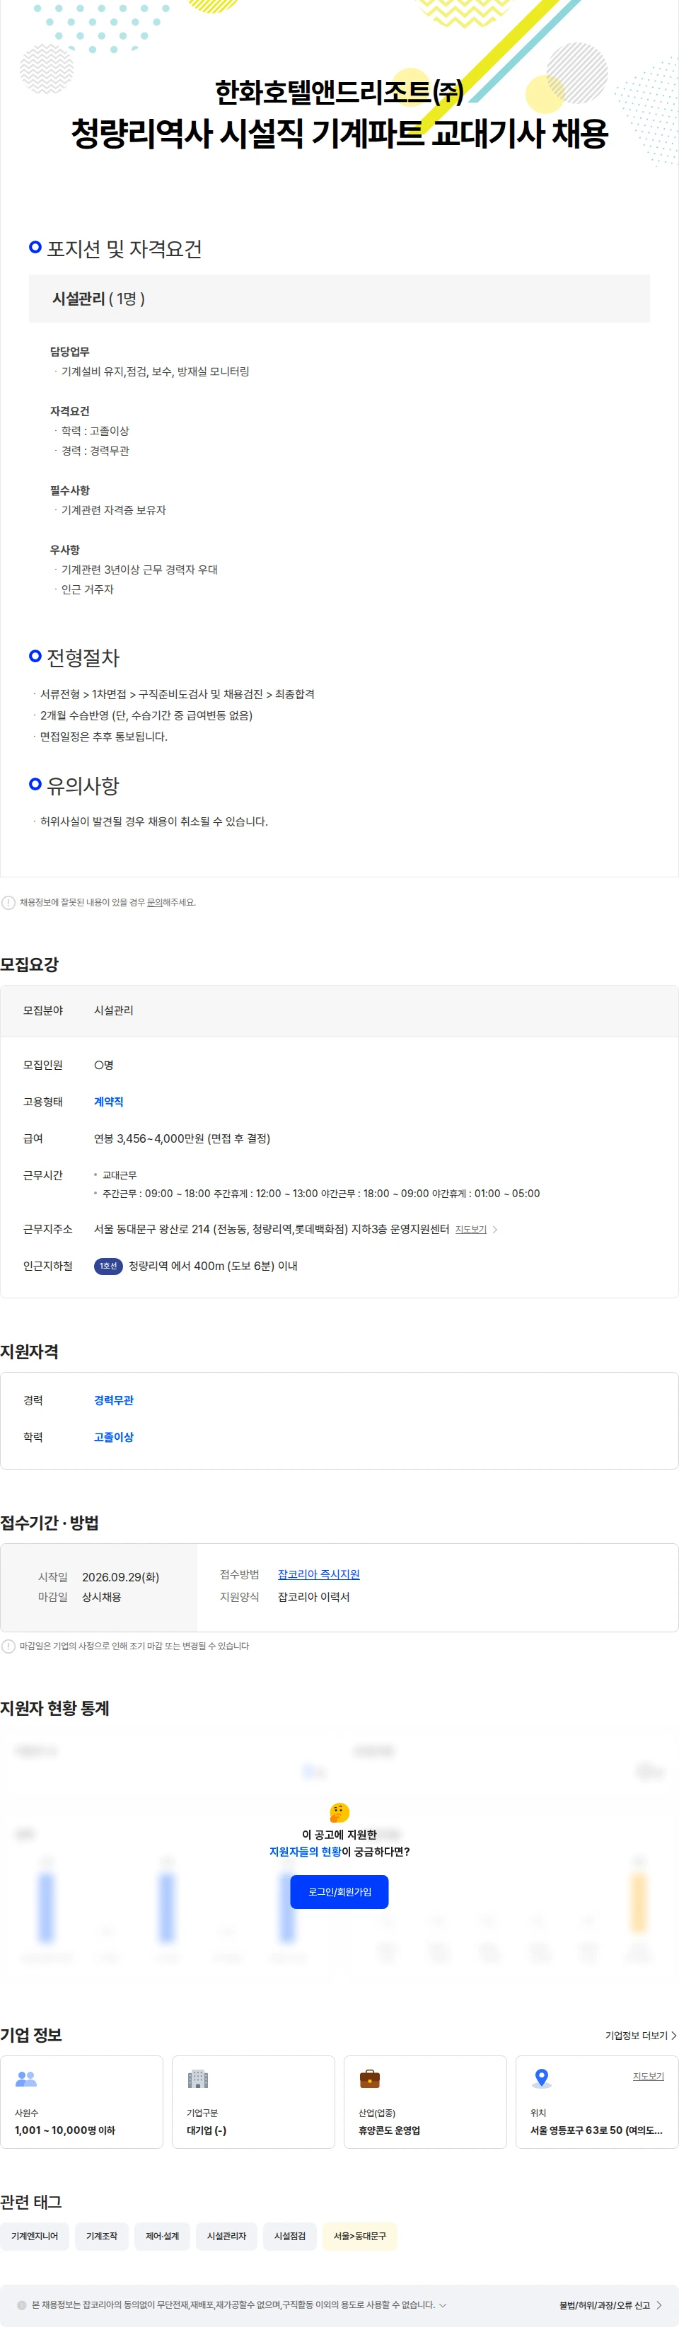This screenshot has height=2342, width=679.
Task: Open the 잡코리아 즉시지원 link
Action: tap(318, 1574)
